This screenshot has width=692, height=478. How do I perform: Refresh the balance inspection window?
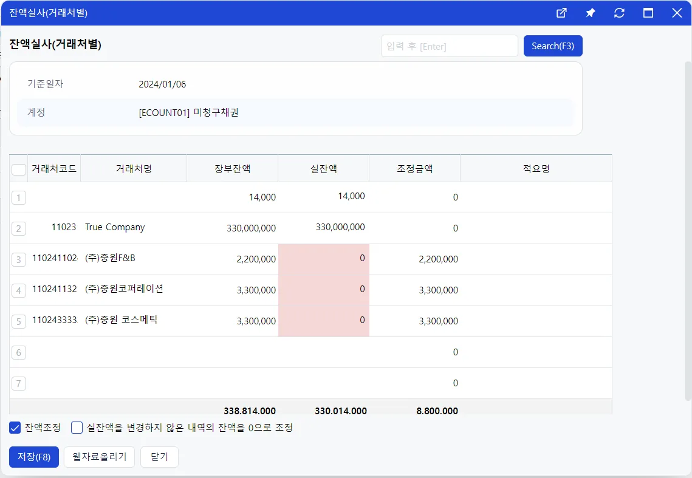619,13
